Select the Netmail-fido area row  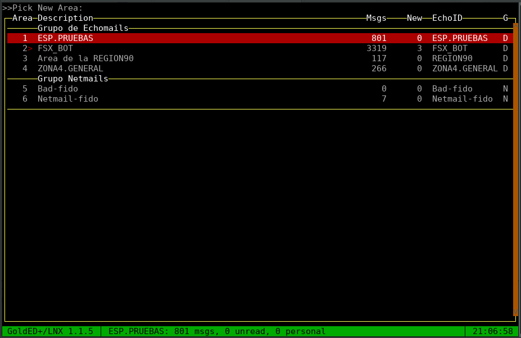tap(67, 99)
